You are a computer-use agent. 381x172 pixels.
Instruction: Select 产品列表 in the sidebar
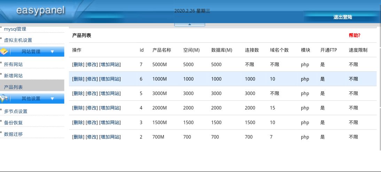(x=13, y=87)
